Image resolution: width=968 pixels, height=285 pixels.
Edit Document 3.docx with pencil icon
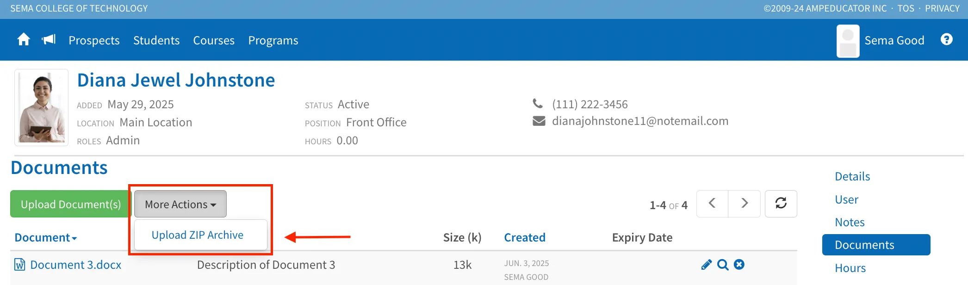point(706,265)
